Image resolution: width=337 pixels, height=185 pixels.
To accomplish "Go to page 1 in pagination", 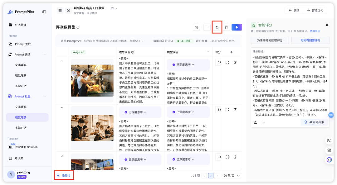I will click(211, 176).
